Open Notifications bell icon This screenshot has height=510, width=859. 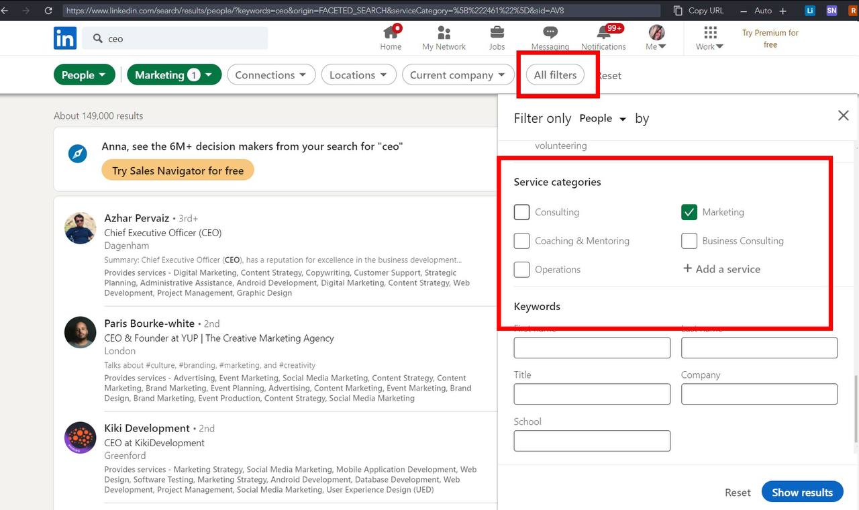[603, 32]
